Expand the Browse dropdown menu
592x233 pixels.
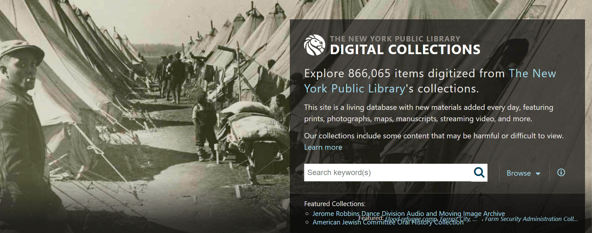click(x=523, y=173)
